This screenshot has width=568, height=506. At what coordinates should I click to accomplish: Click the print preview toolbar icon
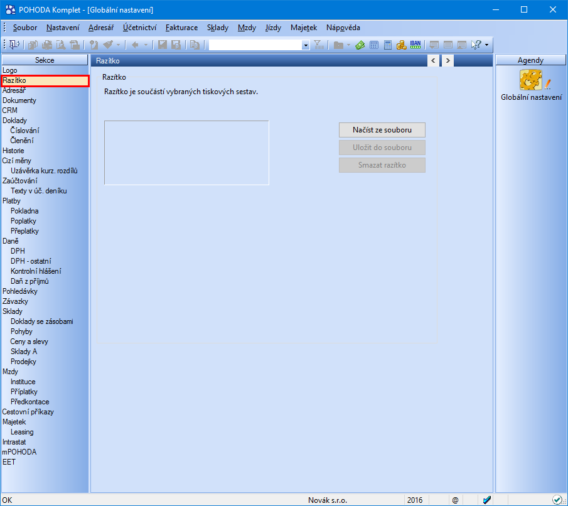[x=61, y=45]
